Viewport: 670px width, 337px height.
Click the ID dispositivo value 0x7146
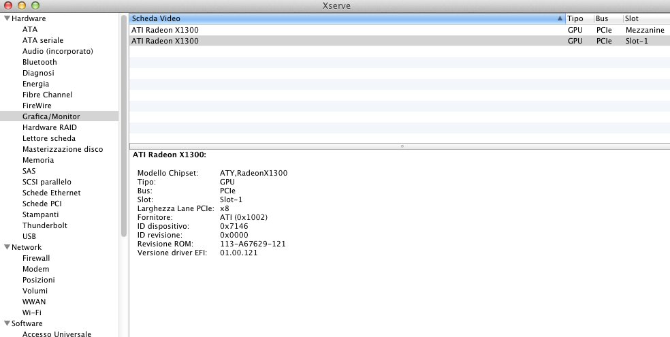pyautogui.click(x=234, y=226)
